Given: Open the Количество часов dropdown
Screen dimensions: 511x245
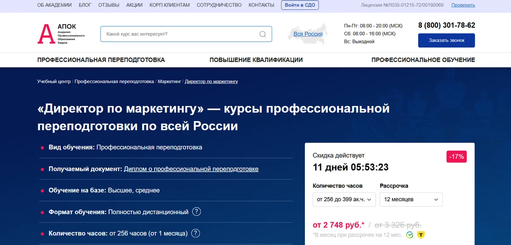Looking at the screenshot, I should click(344, 199).
